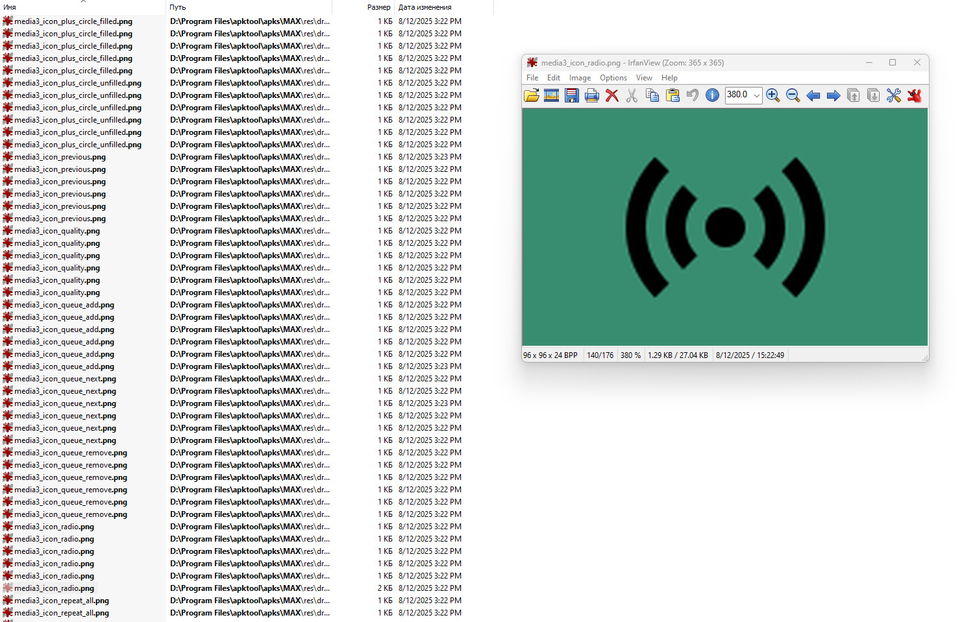Click the Print icon in the toolbar
962x622 pixels.
(592, 95)
